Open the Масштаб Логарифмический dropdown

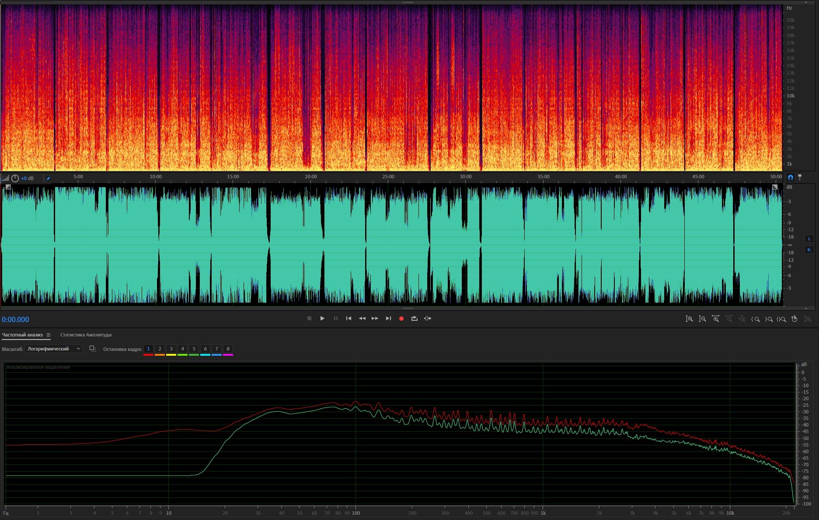(x=53, y=349)
